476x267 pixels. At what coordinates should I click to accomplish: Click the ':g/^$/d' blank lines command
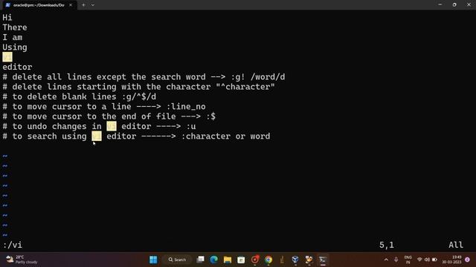[x=139, y=97]
